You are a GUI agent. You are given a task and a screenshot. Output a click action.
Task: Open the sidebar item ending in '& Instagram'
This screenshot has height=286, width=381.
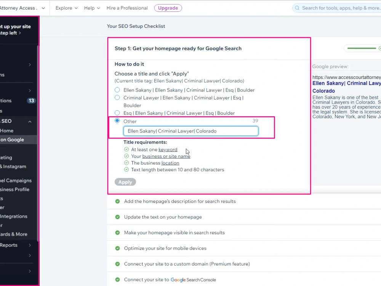13,167
